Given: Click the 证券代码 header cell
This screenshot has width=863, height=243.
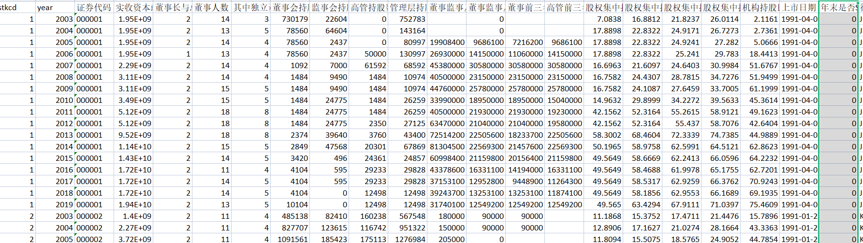Looking at the screenshot, I should point(94,7).
